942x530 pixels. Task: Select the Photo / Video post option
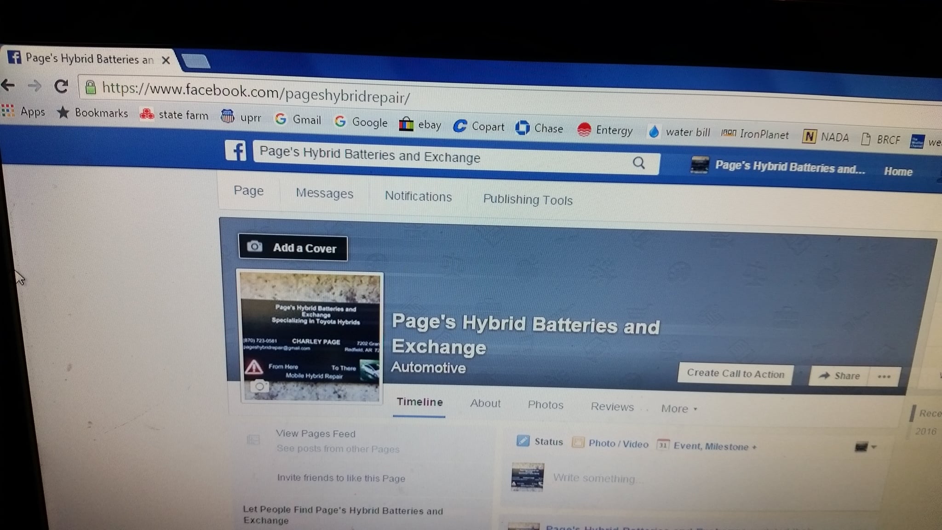tap(610, 444)
